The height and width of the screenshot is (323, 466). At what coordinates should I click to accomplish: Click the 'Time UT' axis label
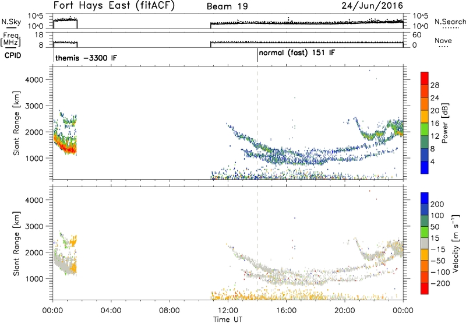(228, 320)
